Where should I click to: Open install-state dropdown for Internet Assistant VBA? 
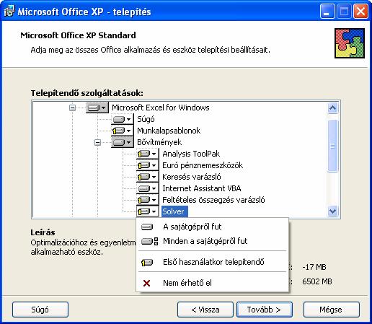coord(148,188)
